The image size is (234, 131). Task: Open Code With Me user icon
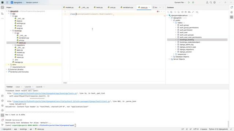(207, 3)
